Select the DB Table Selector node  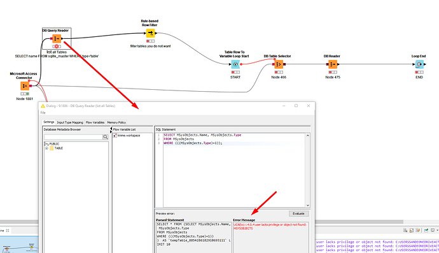(x=279, y=64)
